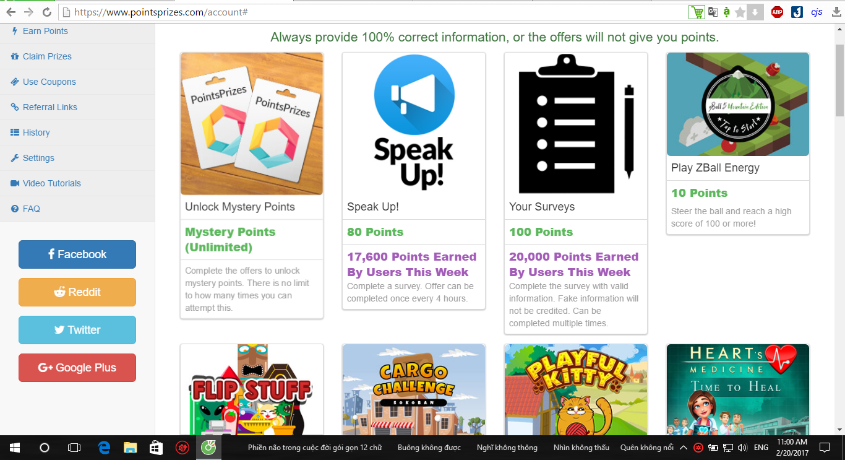This screenshot has width=845, height=460.
Task: Show hidden system tray icons
Action: click(684, 448)
